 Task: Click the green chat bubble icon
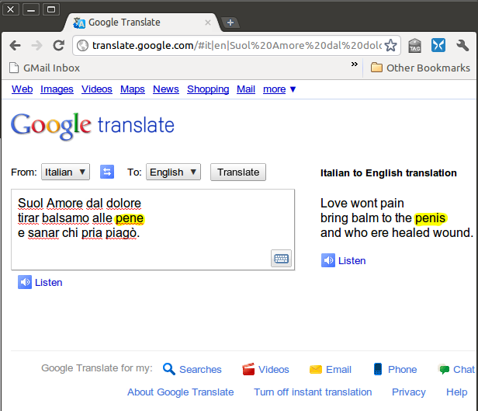point(444,369)
